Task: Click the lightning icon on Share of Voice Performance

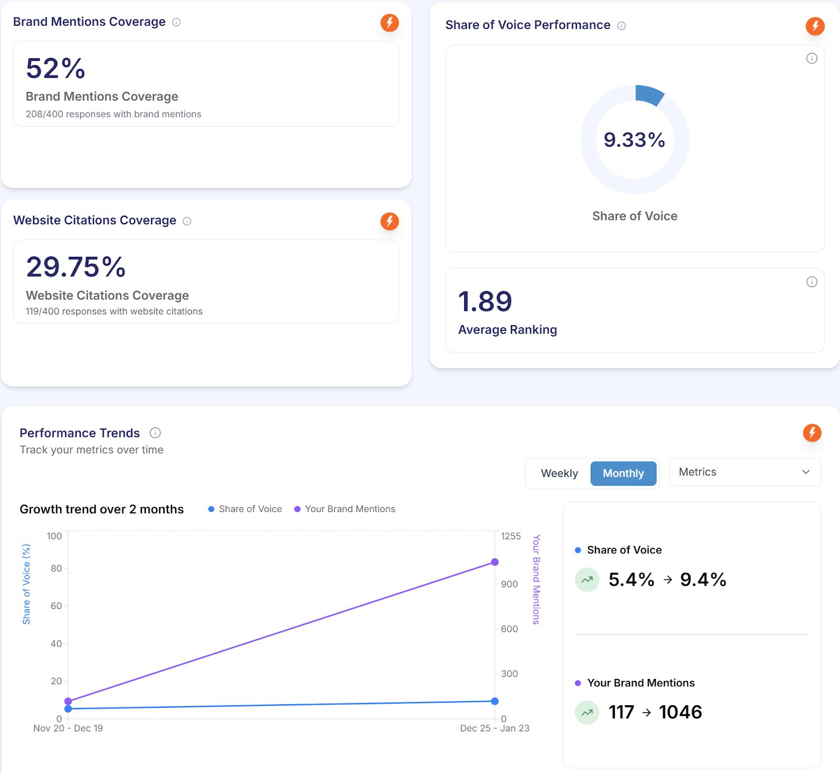Action: (x=815, y=26)
